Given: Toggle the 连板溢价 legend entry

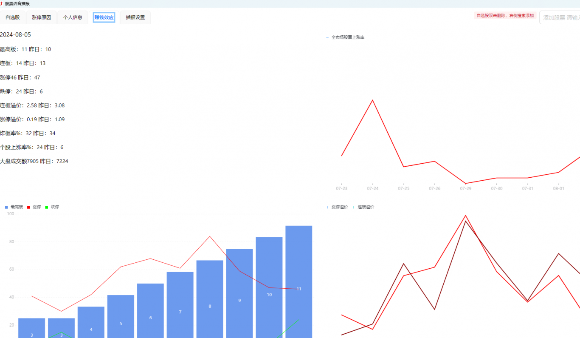Looking at the screenshot, I should click(363, 207).
